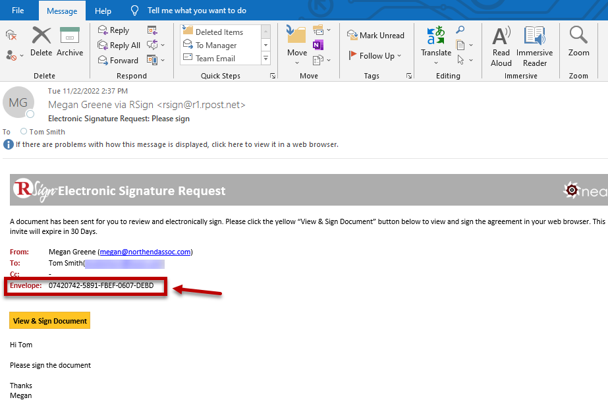608x402 pixels.
Task: Launch the Immersive Reader
Action: pos(535,47)
